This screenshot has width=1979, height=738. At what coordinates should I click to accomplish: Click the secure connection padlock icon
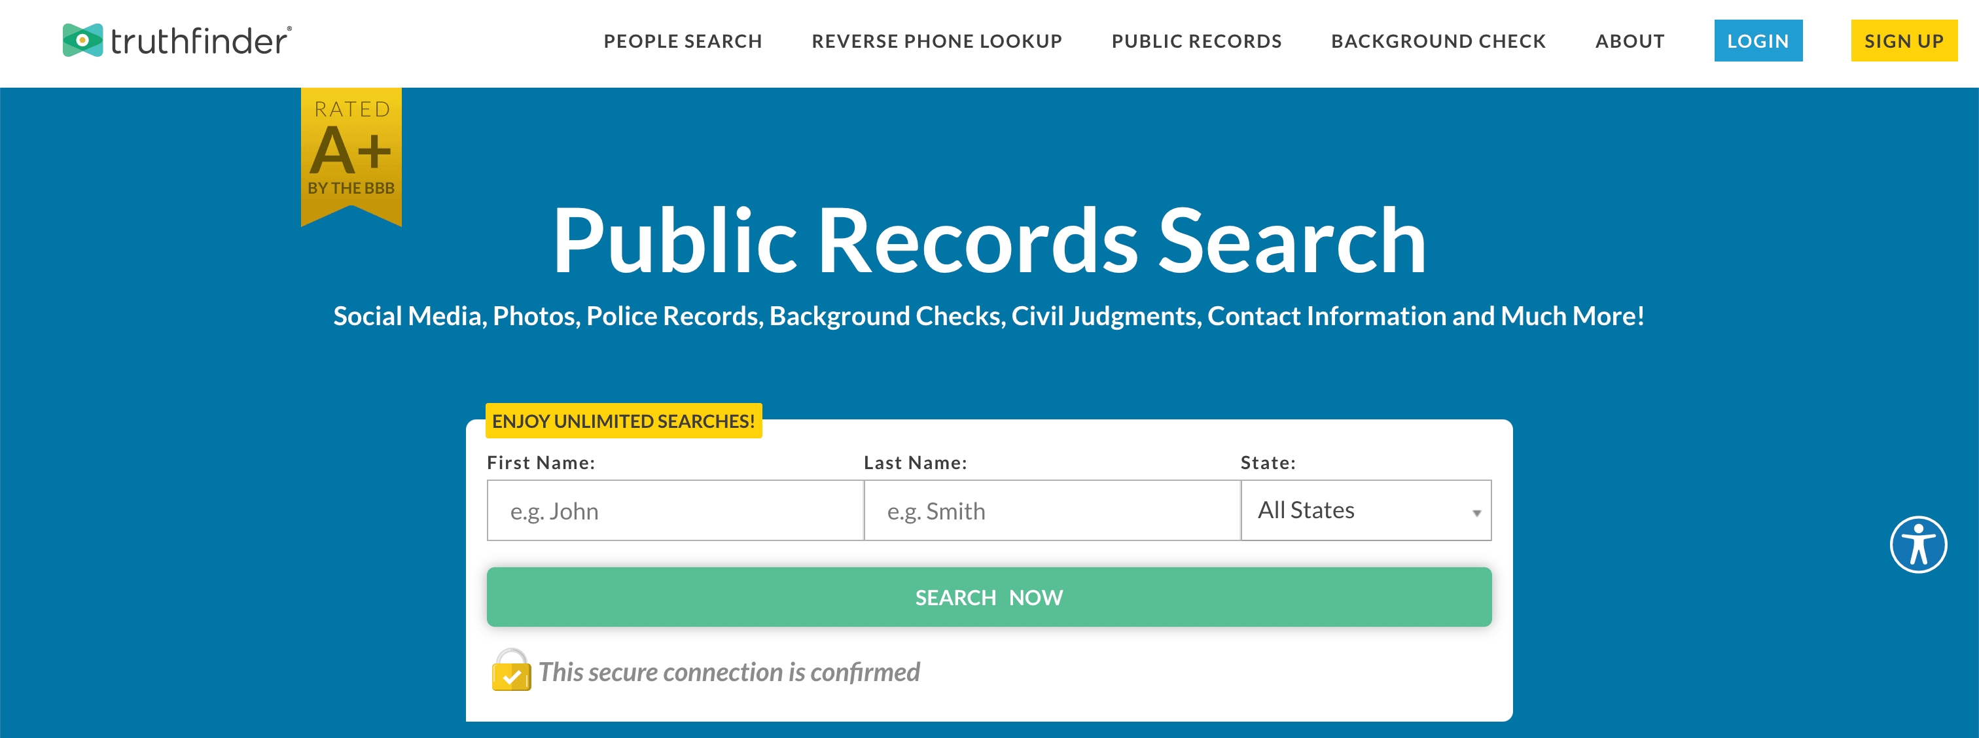click(x=511, y=670)
